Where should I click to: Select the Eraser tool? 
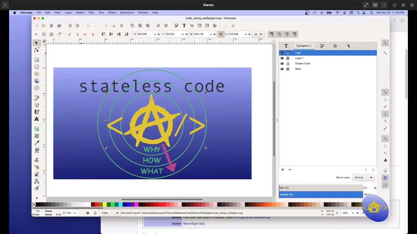click(x=36, y=174)
